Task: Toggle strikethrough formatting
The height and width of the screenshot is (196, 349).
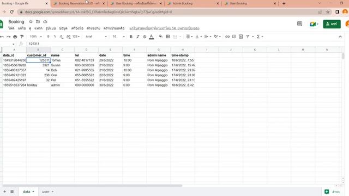Action: pyautogui.click(x=145, y=36)
